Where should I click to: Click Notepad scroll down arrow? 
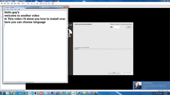pyautogui.click(x=67, y=80)
